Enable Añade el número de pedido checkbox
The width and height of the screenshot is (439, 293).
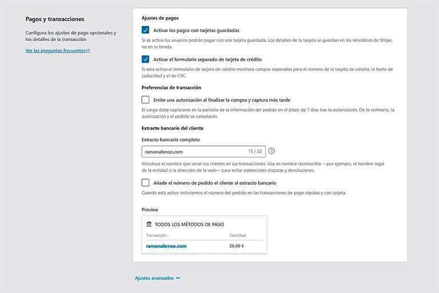pyautogui.click(x=145, y=183)
